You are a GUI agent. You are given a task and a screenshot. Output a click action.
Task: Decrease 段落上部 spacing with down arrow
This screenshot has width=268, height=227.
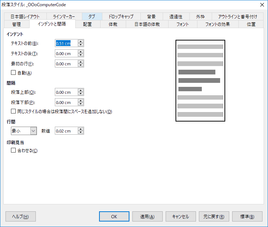(81, 94)
